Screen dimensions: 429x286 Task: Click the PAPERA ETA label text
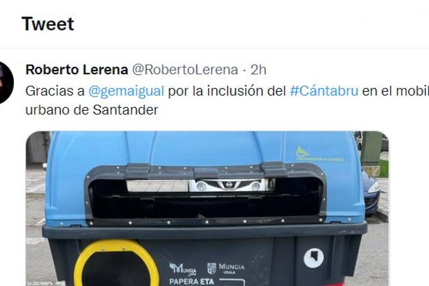tap(191, 281)
